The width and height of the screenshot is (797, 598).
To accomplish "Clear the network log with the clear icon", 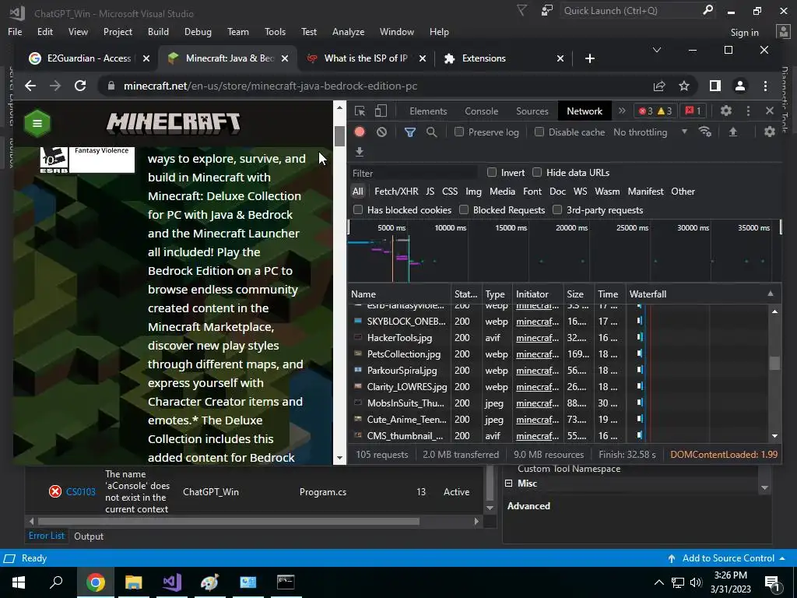I will point(381,132).
